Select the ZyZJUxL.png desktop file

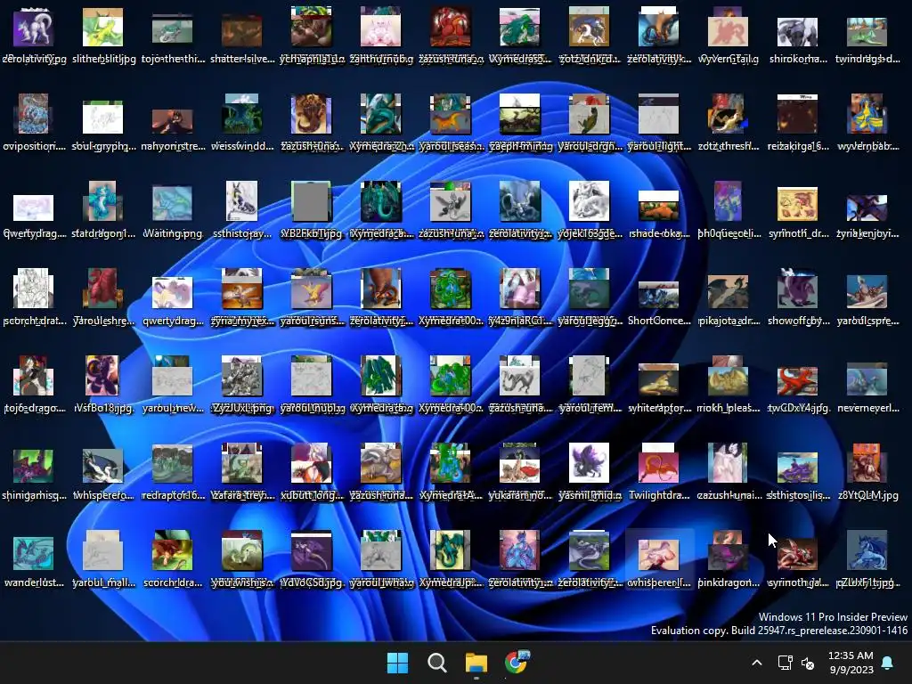242,385
